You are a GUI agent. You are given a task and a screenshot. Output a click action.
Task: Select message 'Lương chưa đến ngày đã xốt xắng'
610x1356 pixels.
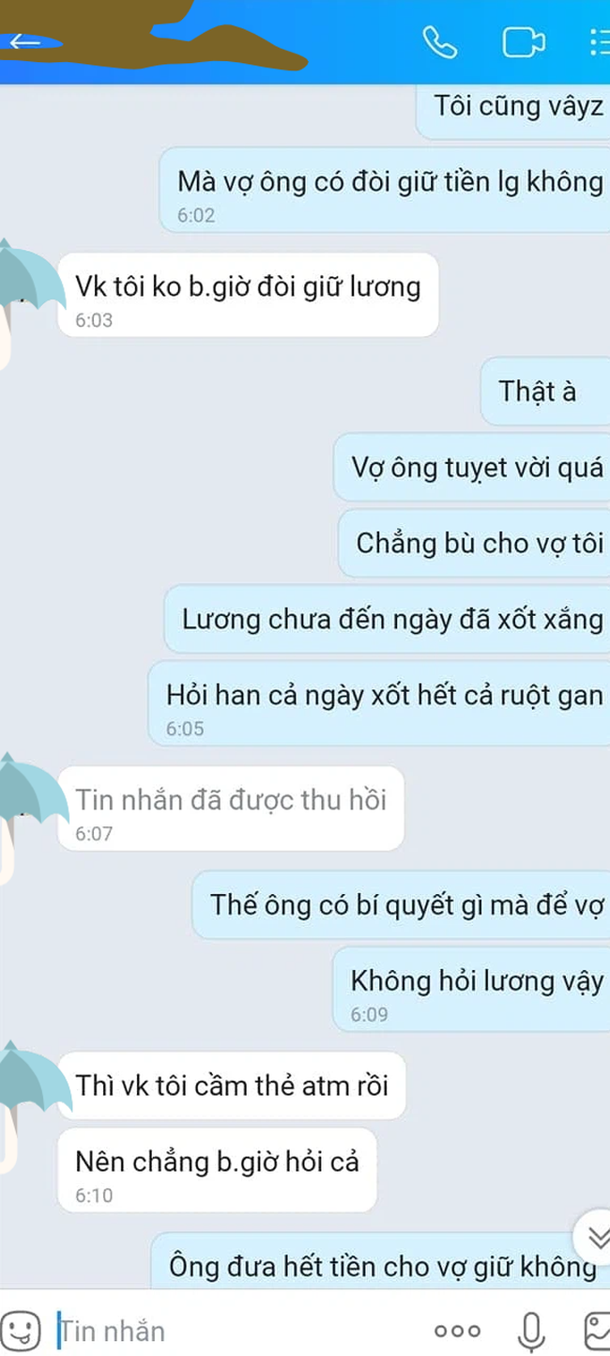pyautogui.click(x=388, y=619)
